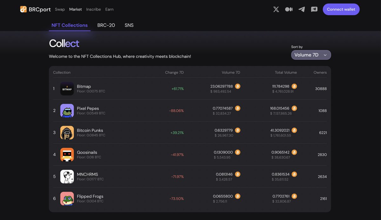This screenshot has width=381, height=220.
Task: Open the Pixel Pepes collection name
Action: coord(88,108)
